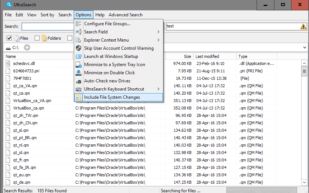The width and height of the screenshot is (309, 193).
Task: Open the Help menu
Action: pyautogui.click(x=100, y=15)
